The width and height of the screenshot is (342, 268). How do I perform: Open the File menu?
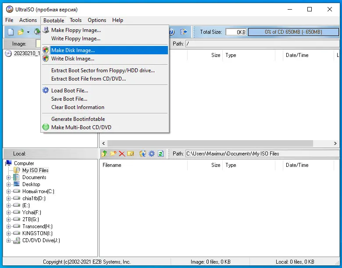pyautogui.click(x=9, y=20)
